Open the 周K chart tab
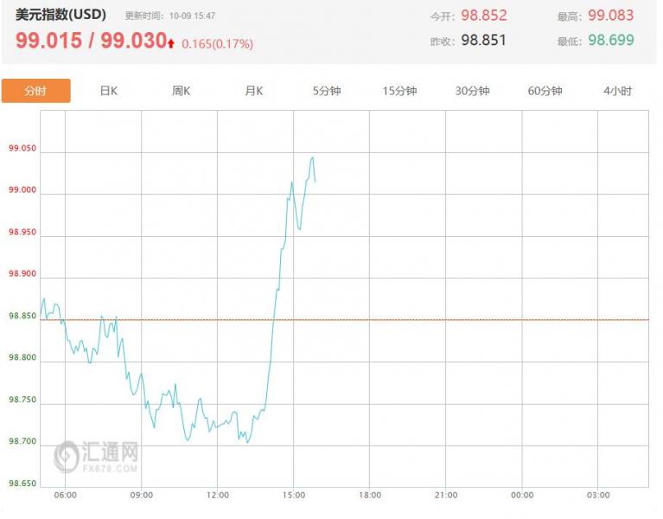663x519 pixels. pos(181,91)
